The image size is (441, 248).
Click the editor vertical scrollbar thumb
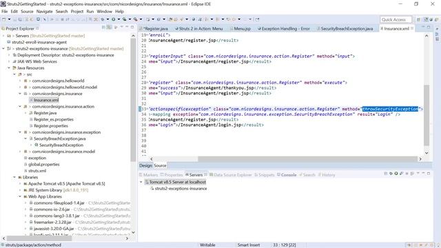[x=427, y=115]
